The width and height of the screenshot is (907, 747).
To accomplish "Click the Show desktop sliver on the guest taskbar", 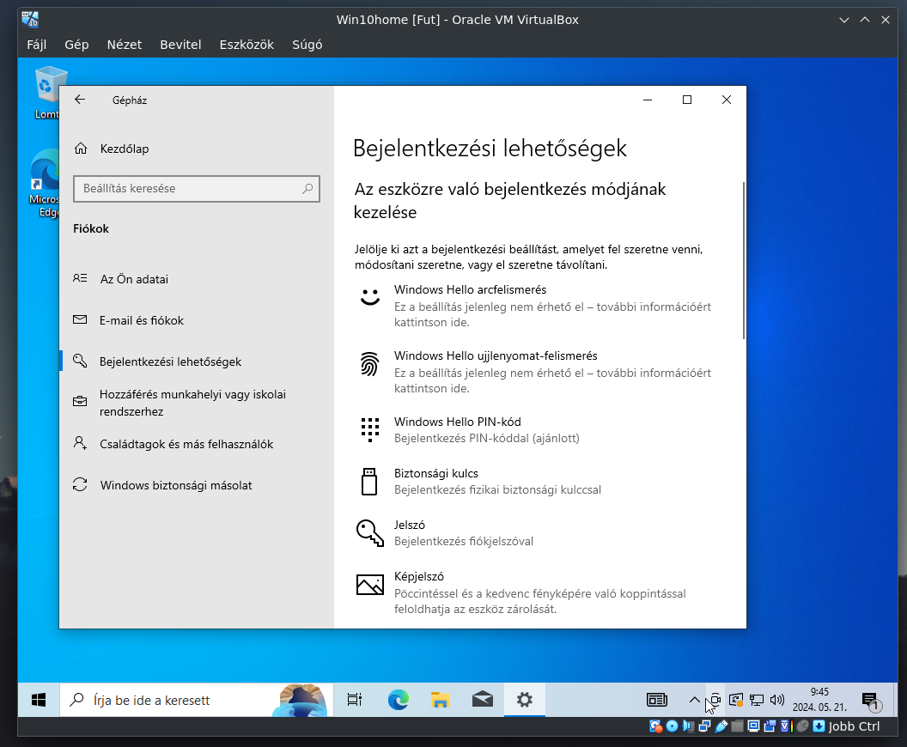I will (896, 700).
